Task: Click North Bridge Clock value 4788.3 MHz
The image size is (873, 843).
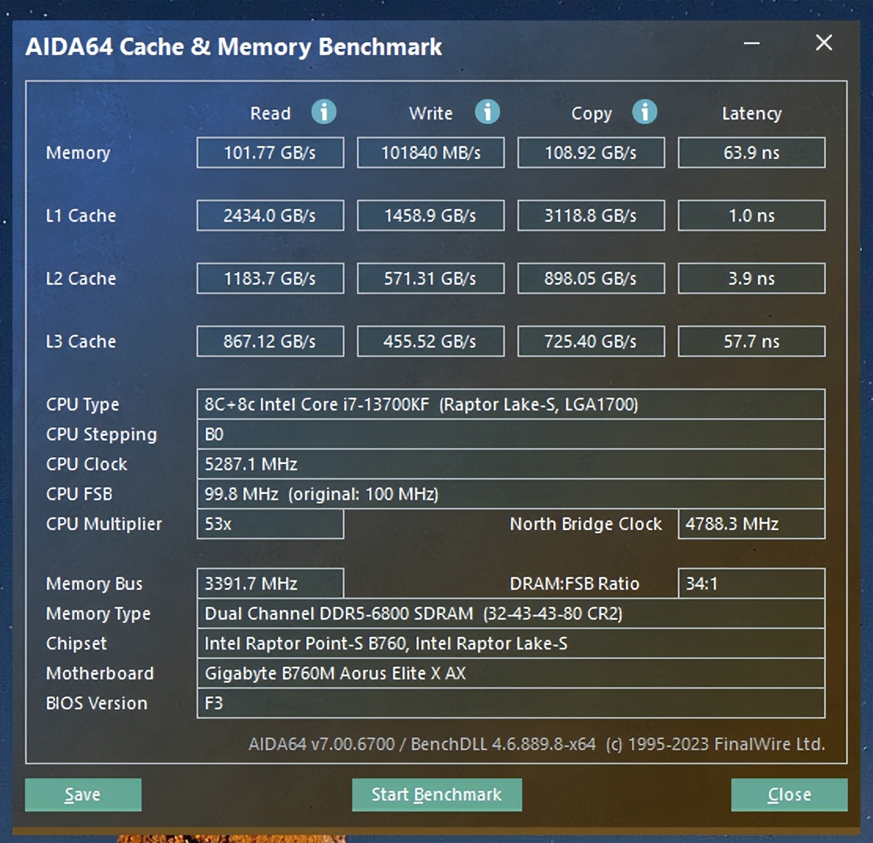Action: (x=752, y=524)
